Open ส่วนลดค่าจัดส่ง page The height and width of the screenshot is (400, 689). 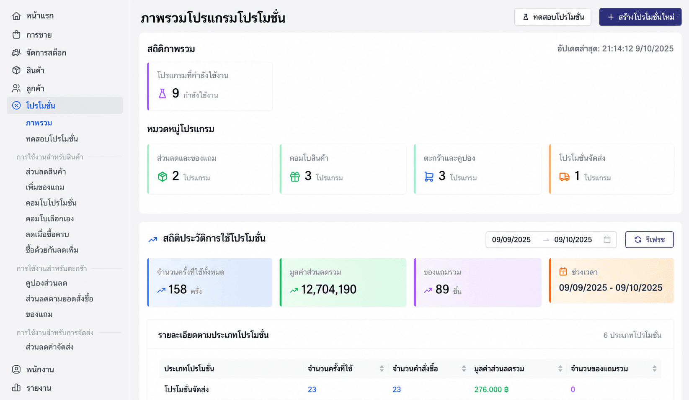49,347
